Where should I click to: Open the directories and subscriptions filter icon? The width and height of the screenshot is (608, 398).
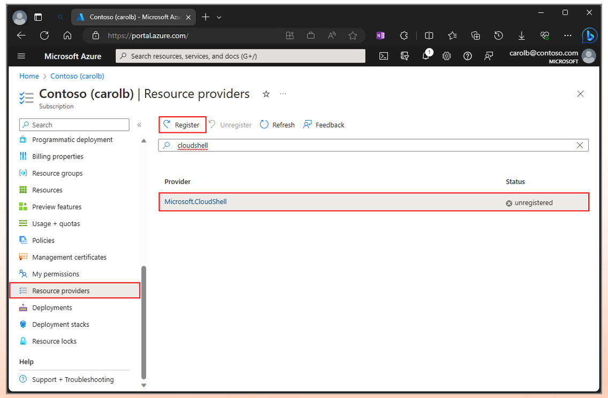click(405, 56)
